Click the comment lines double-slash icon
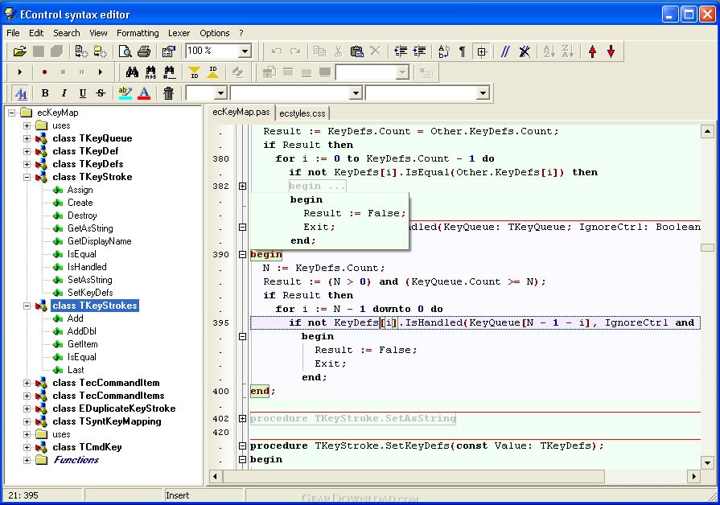This screenshot has height=505, width=720. (x=505, y=51)
